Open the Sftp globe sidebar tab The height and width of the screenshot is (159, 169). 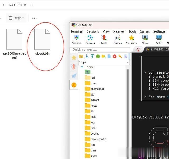click(74, 85)
